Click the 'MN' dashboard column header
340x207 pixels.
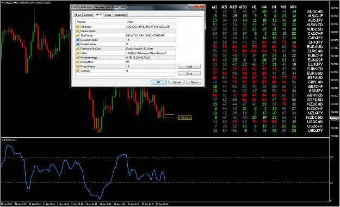tap(293, 7)
